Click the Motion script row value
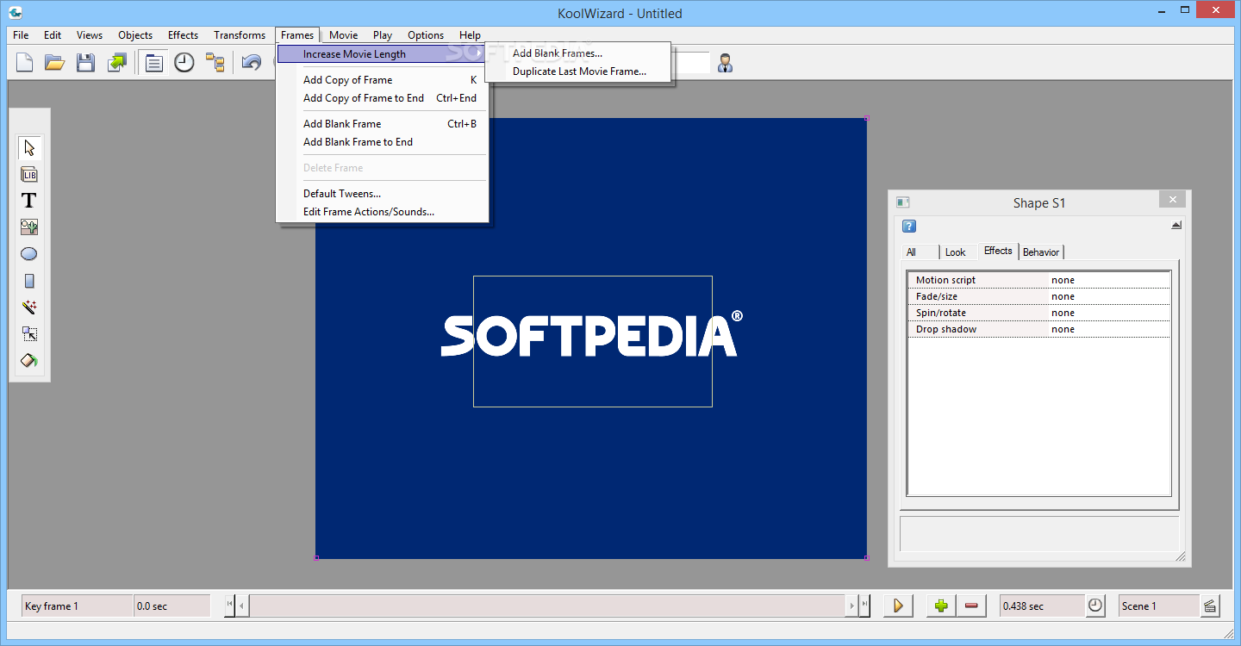The image size is (1241, 646). click(1109, 280)
